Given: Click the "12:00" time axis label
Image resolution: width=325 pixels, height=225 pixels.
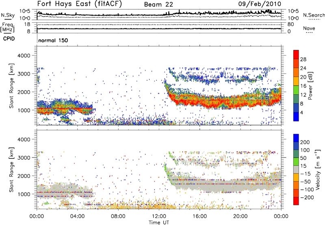Looking at the screenshot, I should (x=159, y=216).
